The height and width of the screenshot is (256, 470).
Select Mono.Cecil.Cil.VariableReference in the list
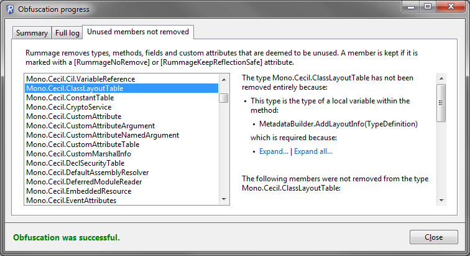coord(121,79)
